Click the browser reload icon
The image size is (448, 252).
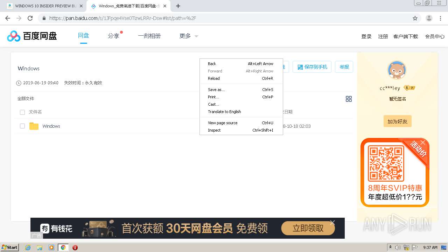[x=30, y=18]
